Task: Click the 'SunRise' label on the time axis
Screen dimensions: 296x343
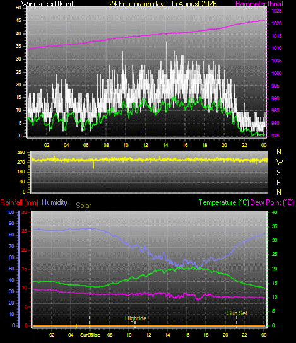Action: pyautogui.click(x=90, y=335)
